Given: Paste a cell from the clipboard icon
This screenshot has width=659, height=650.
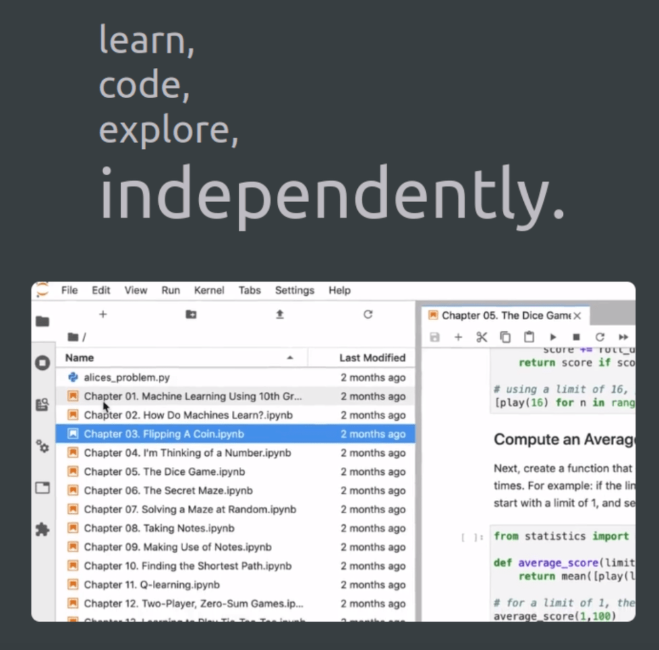Looking at the screenshot, I should coord(529,337).
